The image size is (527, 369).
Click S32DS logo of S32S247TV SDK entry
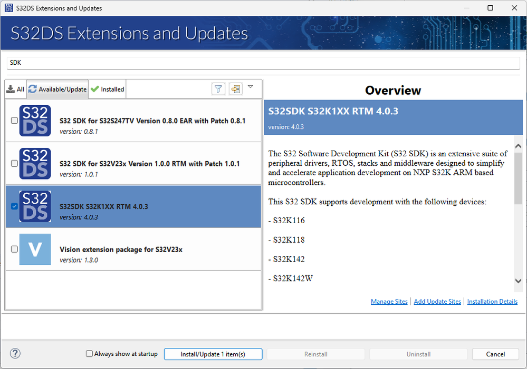click(35, 121)
